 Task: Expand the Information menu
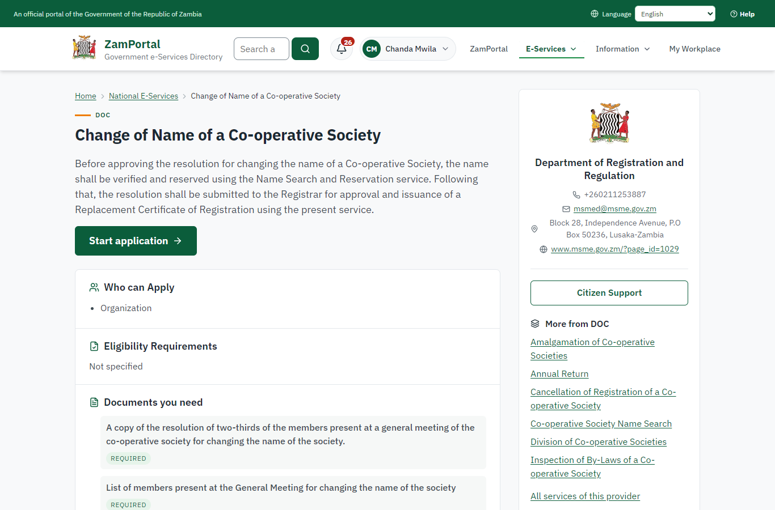coord(623,49)
